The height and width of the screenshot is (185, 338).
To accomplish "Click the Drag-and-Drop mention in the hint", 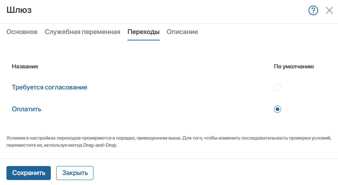I will (x=100, y=145).
